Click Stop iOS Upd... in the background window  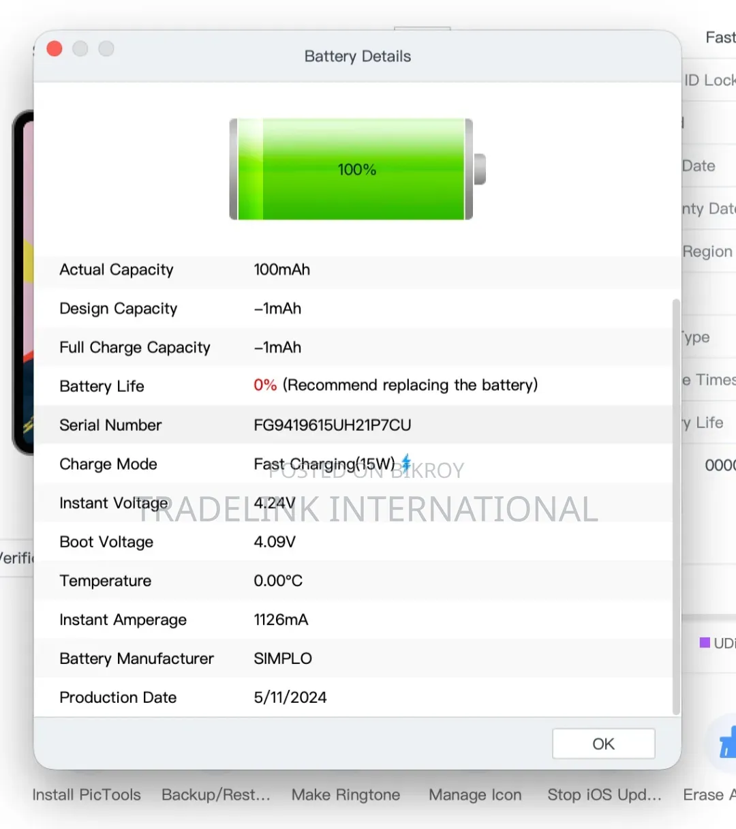click(x=604, y=795)
